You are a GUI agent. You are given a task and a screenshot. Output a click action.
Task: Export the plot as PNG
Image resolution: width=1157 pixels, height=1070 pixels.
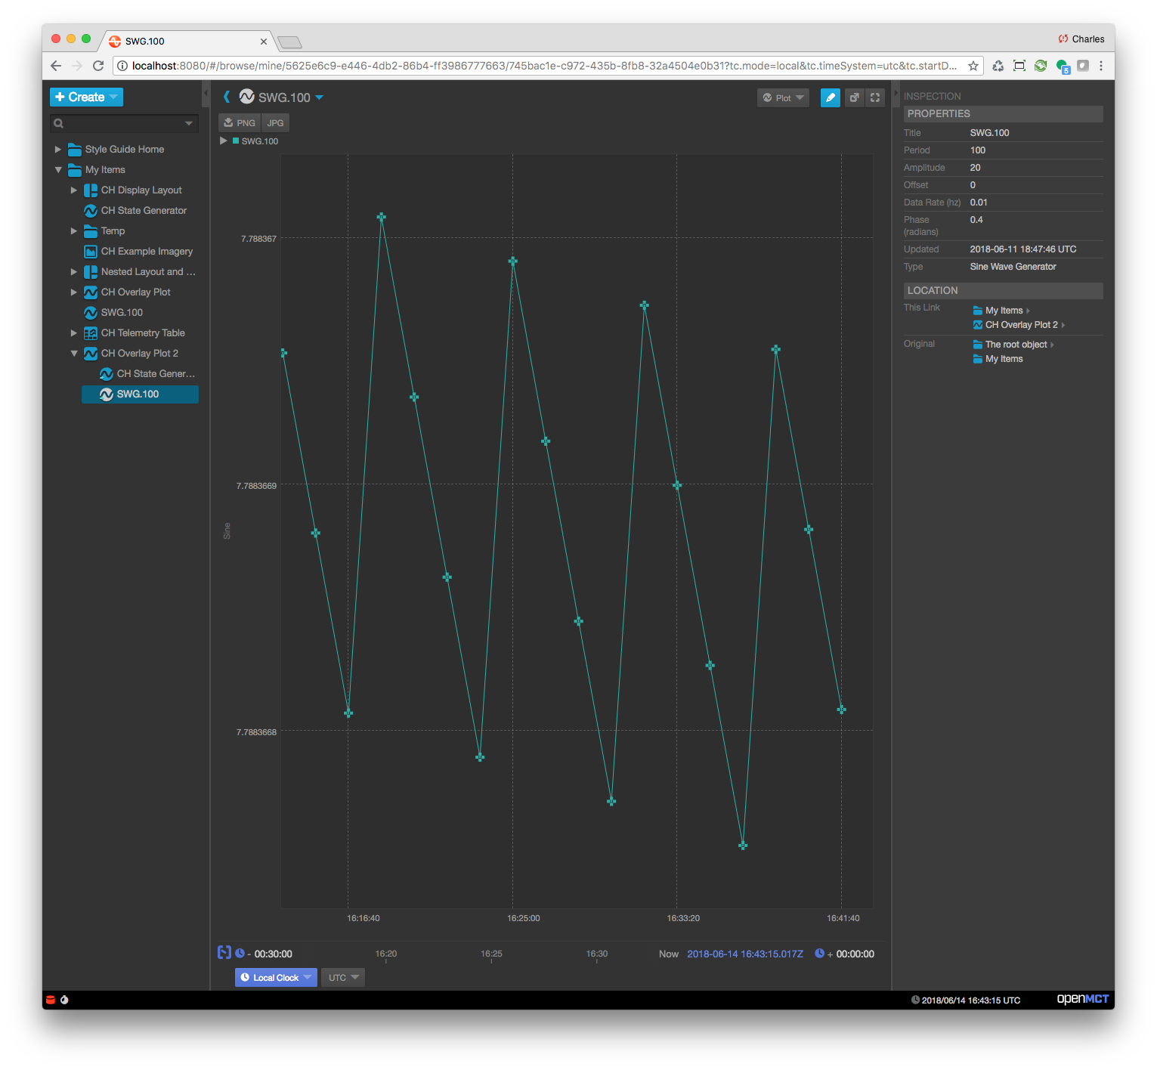pos(239,122)
